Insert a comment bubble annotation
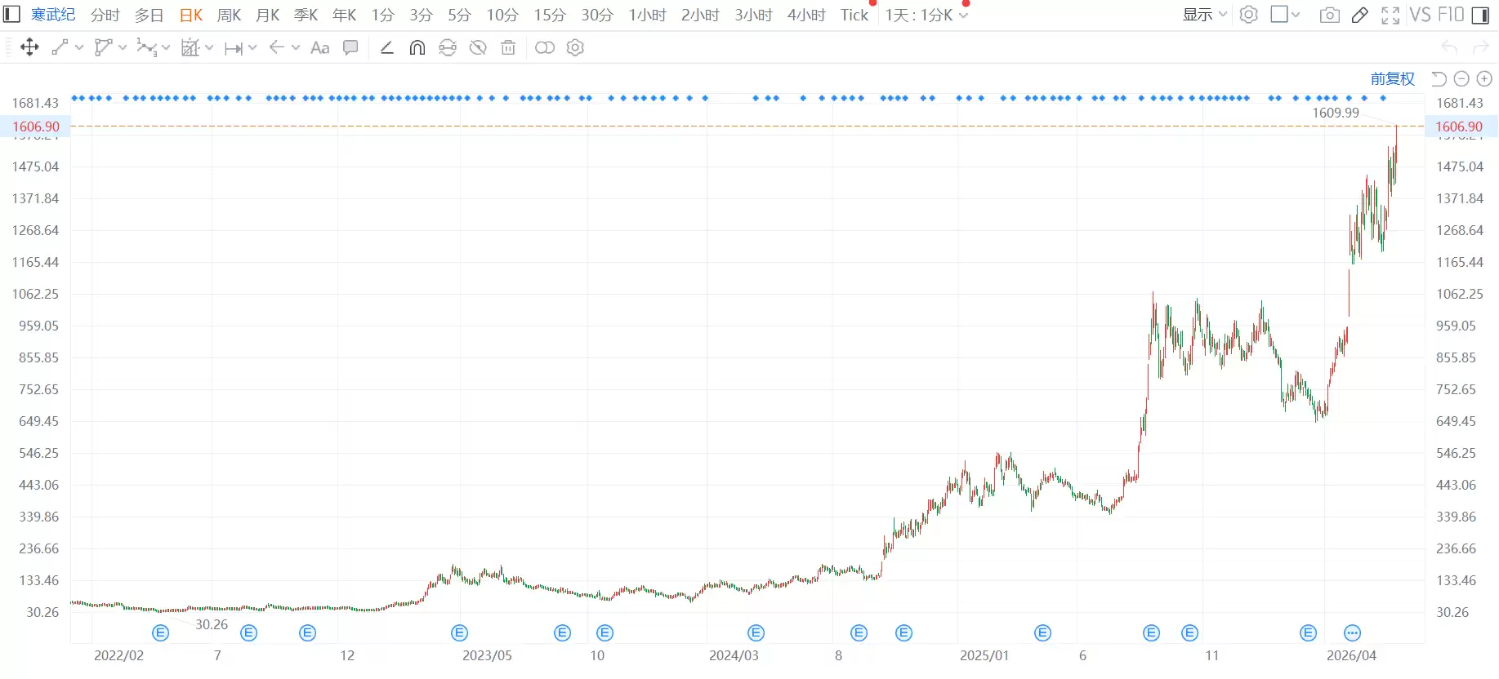This screenshot has height=679, width=1499. click(350, 47)
